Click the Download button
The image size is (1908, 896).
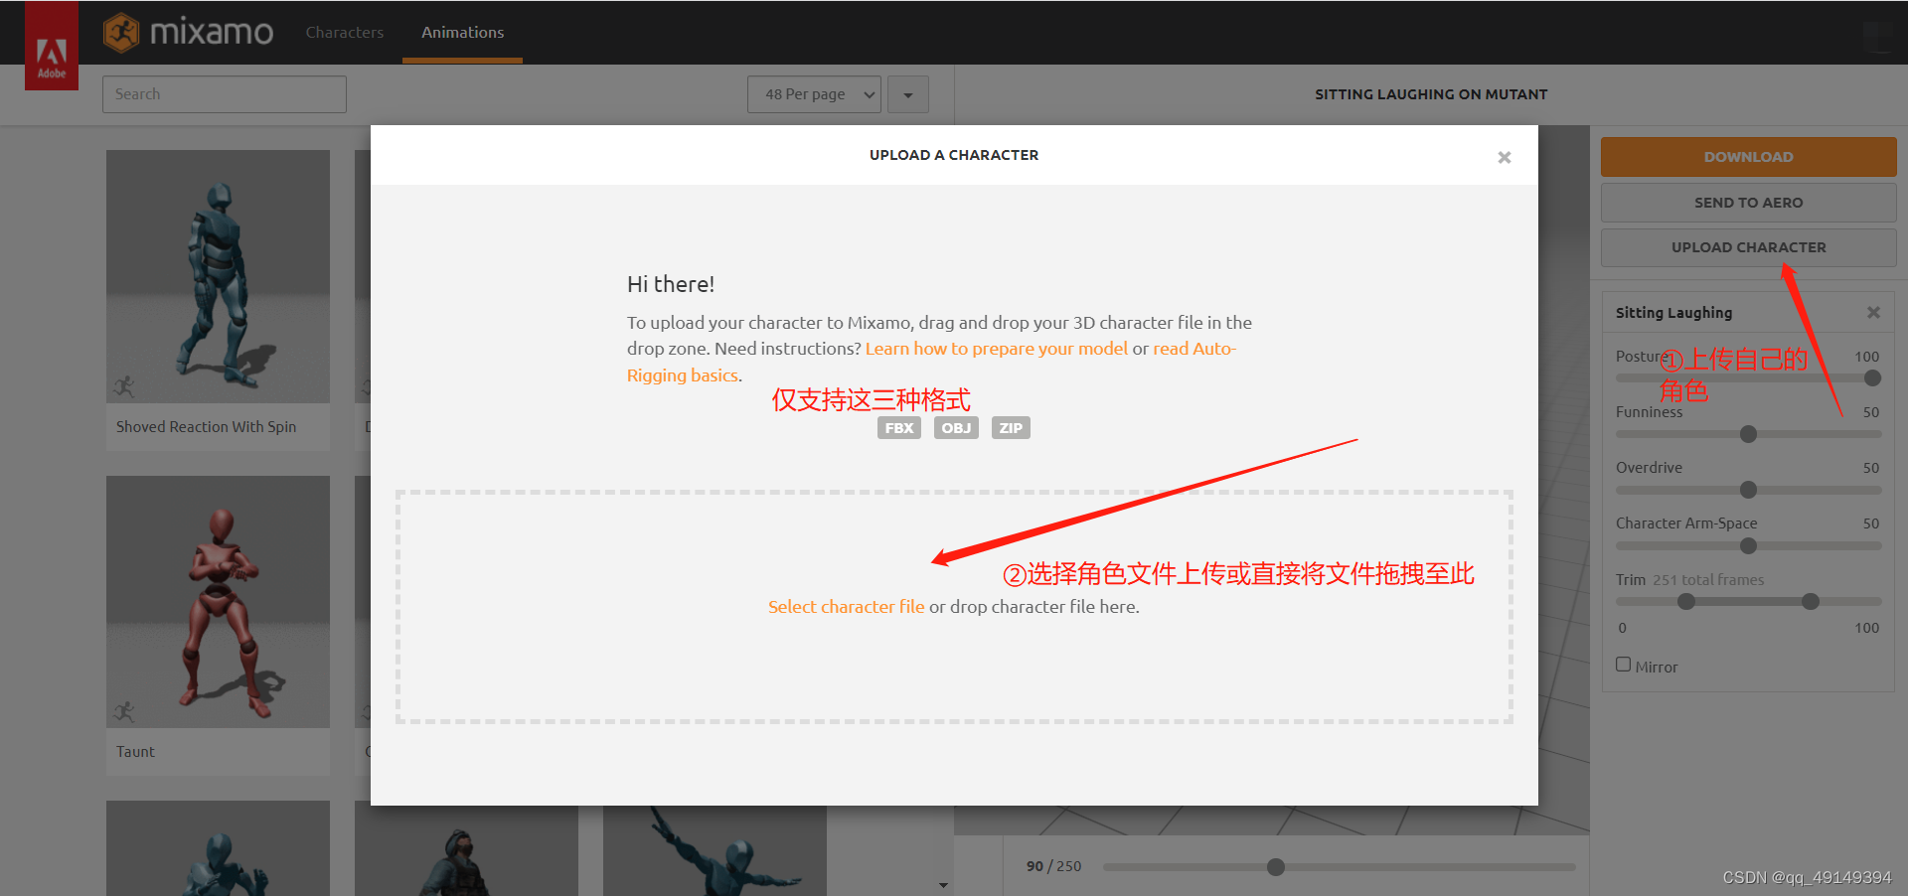pos(1748,157)
